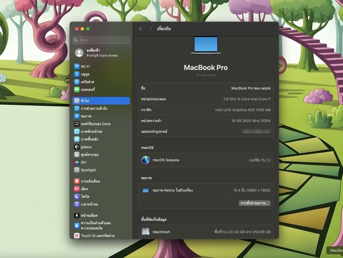Select the Touch ID fingerprint icon
Screen dimensions: 343x258
tap(77, 236)
